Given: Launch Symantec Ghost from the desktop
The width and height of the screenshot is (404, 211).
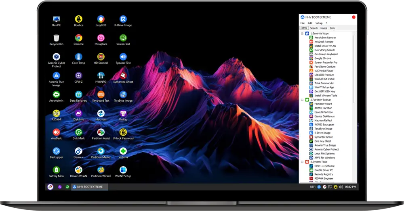Looking at the screenshot, I should 123,77.
